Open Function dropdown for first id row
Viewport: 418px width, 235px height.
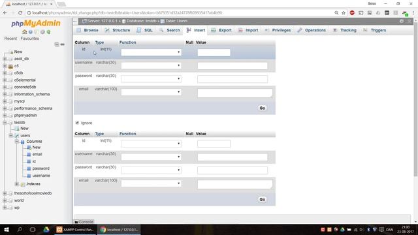click(x=151, y=52)
